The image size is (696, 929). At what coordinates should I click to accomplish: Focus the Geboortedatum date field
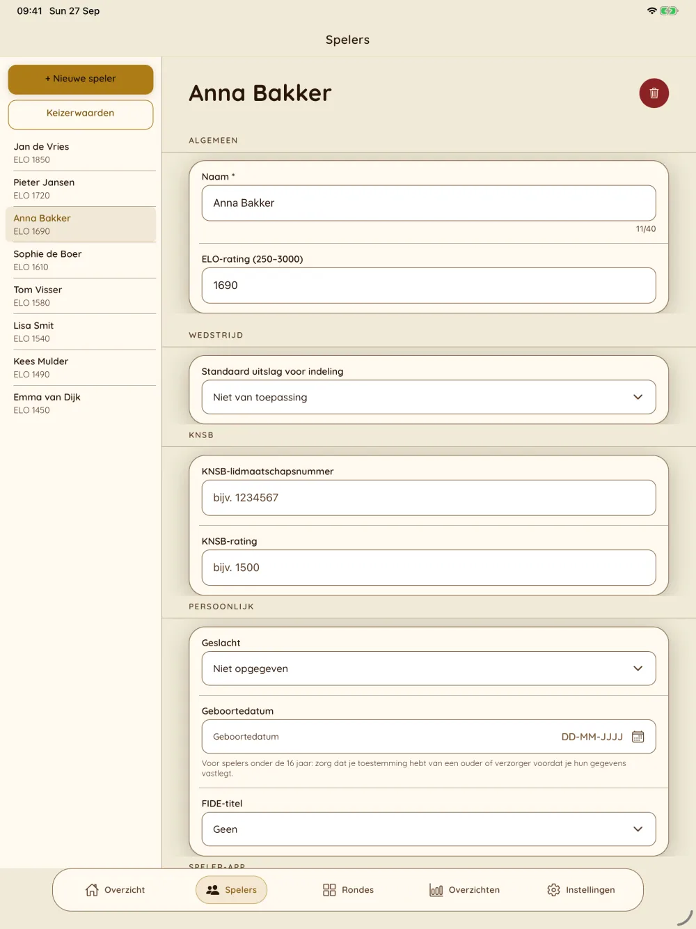(x=429, y=737)
